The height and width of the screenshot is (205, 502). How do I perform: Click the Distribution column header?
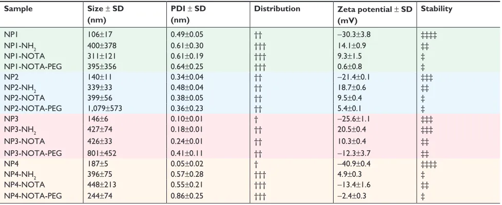click(x=277, y=9)
